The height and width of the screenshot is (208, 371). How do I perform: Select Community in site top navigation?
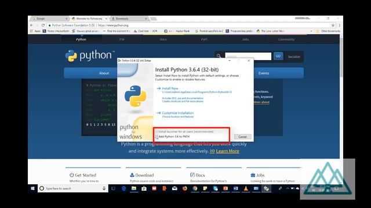click(286, 39)
